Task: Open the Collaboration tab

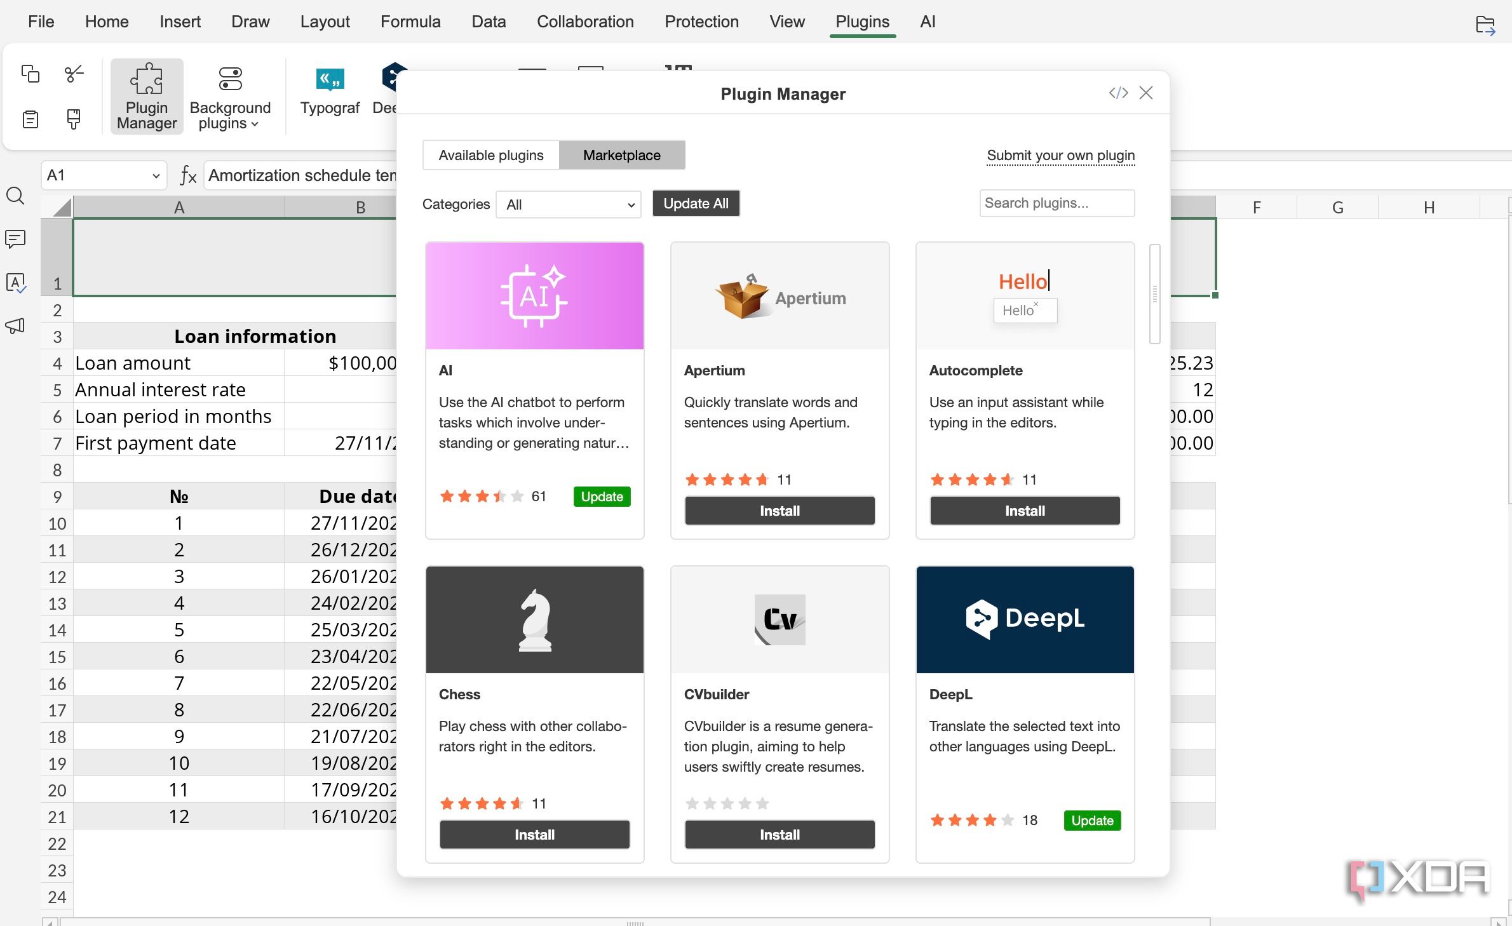Action: (585, 22)
